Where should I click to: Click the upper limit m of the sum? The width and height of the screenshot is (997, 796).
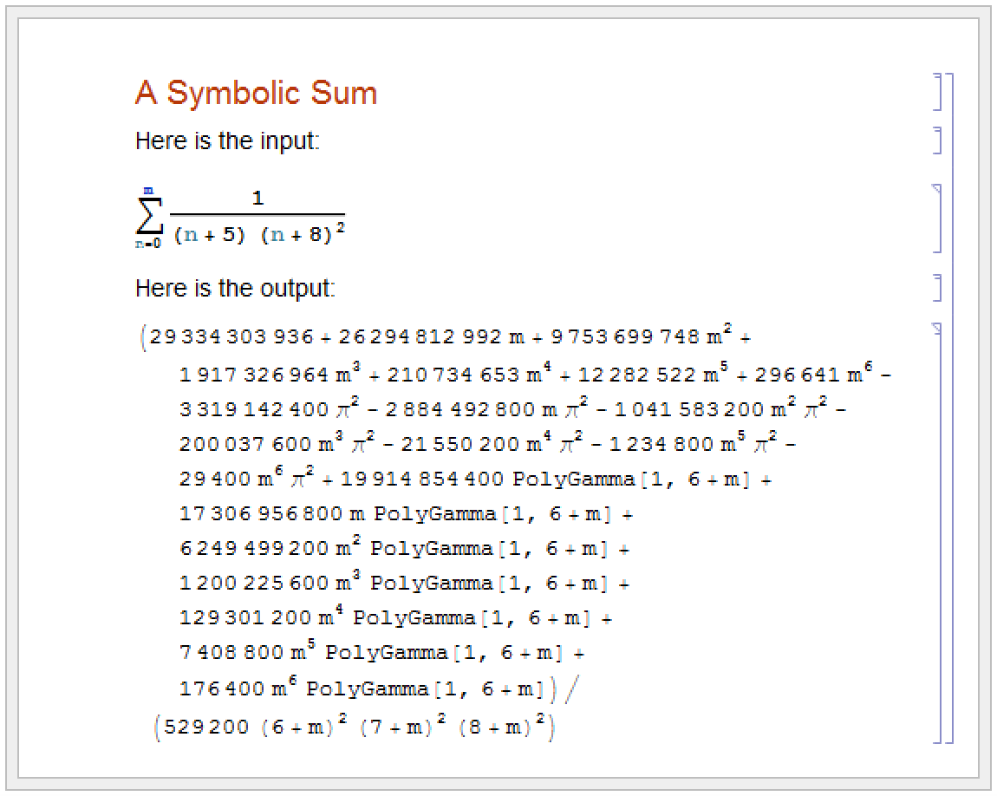(148, 192)
